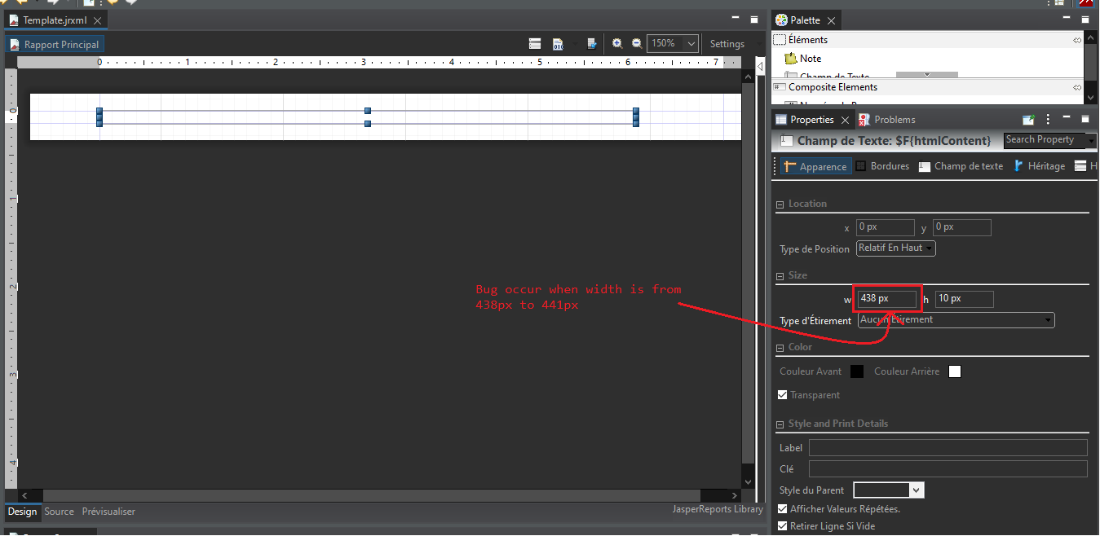The image size is (1100, 536).
Task: Click the element list toolbar icon
Action: click(x=536, y=43)
